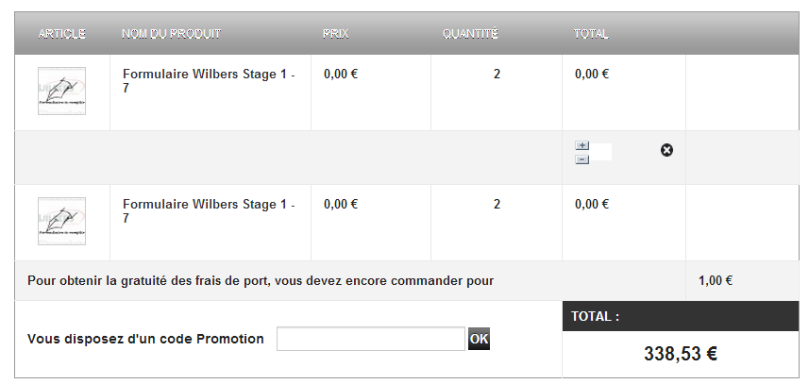This screenshot has width=809, height=384.
Task: Click the 'Vous disposez d'un code Promotion' label
Action: pyautogui.click(x=145, y=339)
